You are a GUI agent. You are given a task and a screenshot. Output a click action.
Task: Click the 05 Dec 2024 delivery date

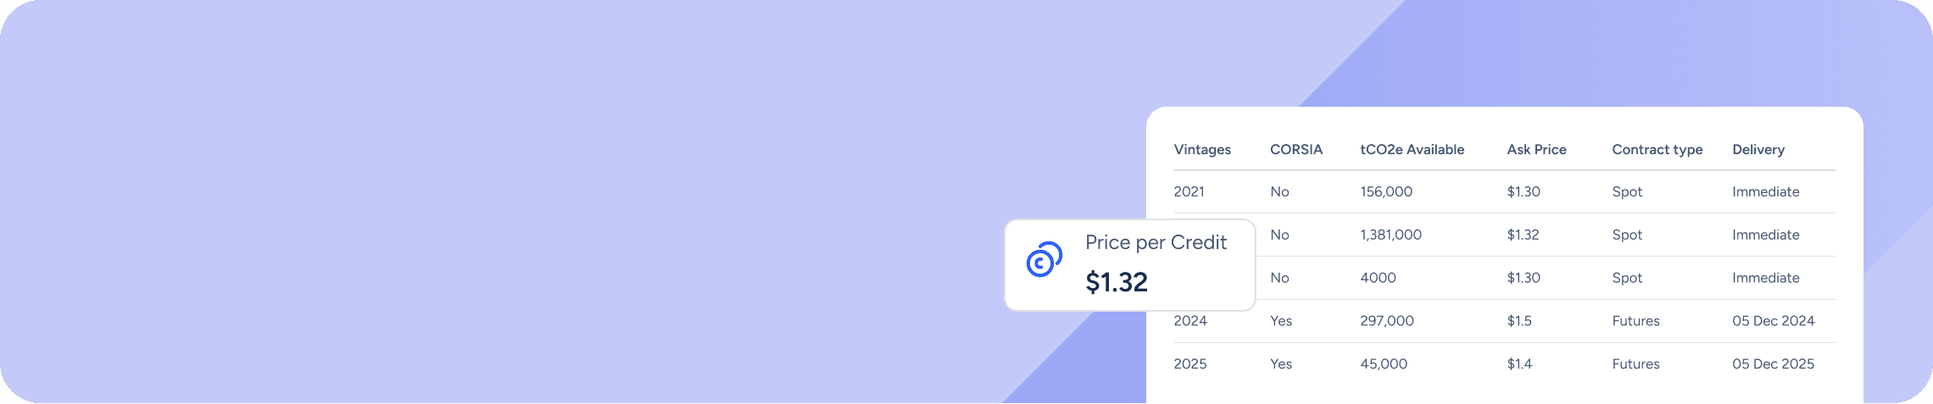pos(1773,322)
